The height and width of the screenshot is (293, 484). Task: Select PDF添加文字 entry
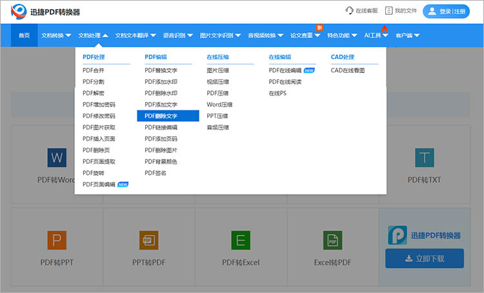pos(161,105)
